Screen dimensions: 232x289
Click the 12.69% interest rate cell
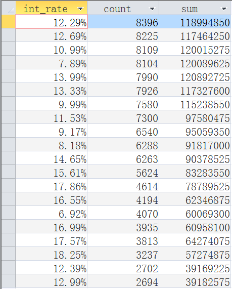52,35
